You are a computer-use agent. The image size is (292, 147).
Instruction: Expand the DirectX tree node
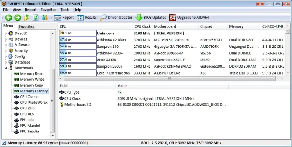[x=6, y=33]
